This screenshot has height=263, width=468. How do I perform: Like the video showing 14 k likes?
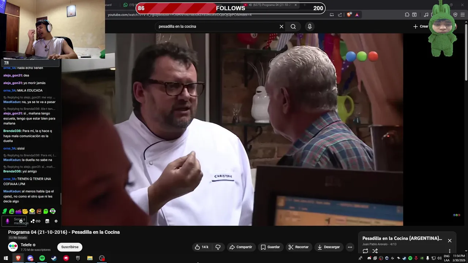(201, 247)
